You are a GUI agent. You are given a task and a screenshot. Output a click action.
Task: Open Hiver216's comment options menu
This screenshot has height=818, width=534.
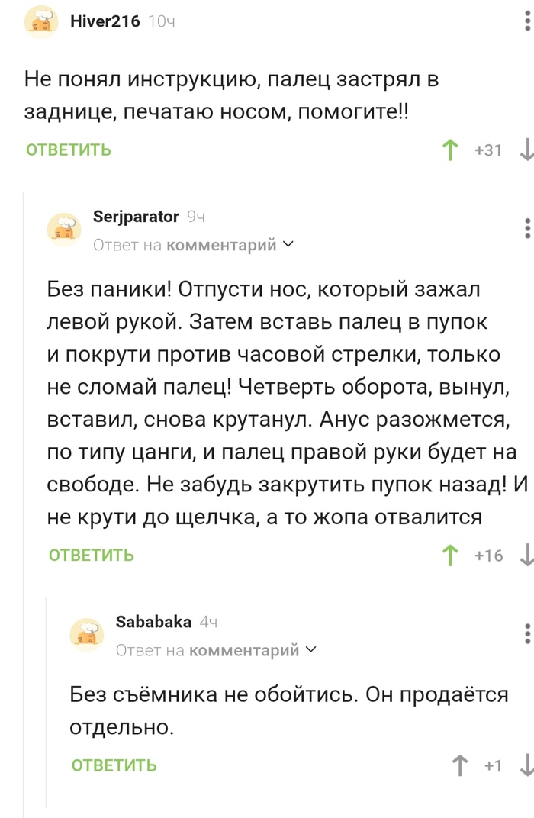[x=527, y=21]
